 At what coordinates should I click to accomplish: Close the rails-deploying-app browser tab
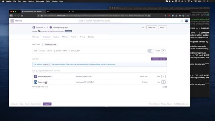tap(44, 11)
